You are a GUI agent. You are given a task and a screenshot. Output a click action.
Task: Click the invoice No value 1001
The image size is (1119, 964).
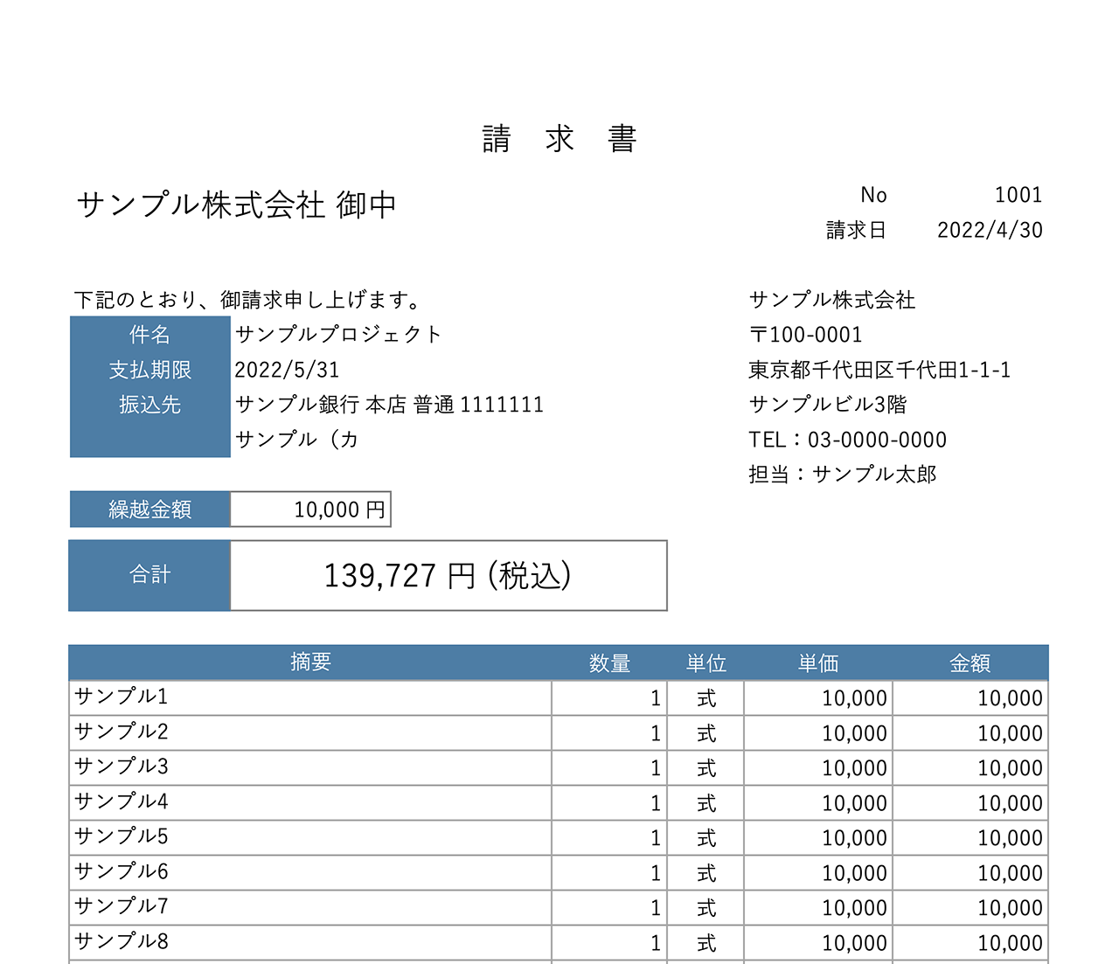[x=1019, y=194]
